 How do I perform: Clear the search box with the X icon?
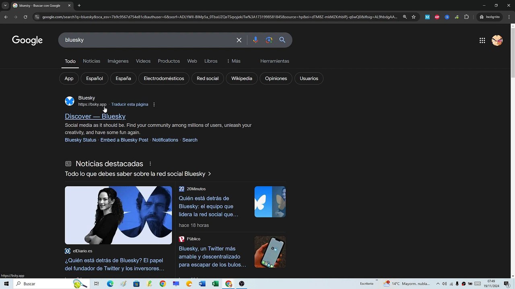coord(239,40)
